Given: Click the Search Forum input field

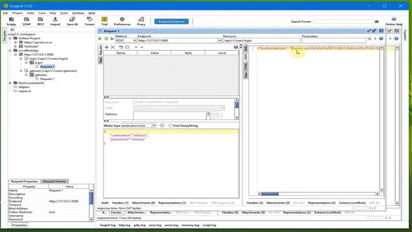Looking at the screenshot, I should tap(343, 21).
